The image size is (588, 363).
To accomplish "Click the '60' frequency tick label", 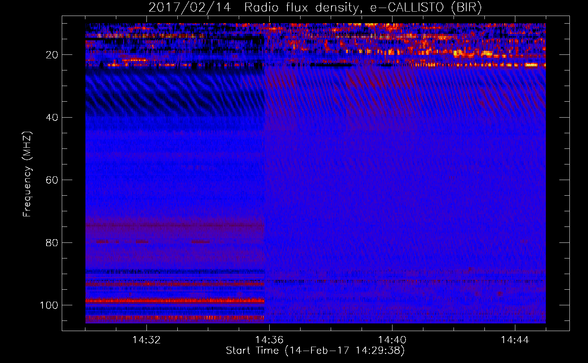I will point(52,180).
